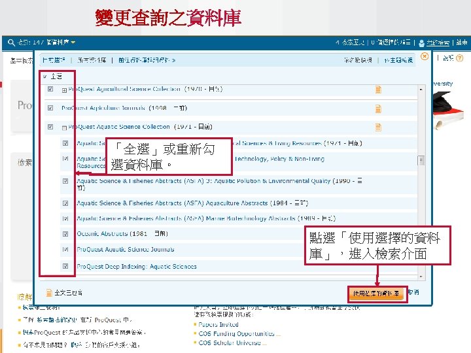Open ASFA Aquaculture Abstracts link

[x=172, y=203]
